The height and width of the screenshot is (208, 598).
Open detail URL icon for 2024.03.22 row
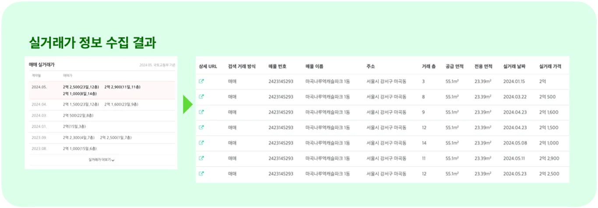coord(201,96)
